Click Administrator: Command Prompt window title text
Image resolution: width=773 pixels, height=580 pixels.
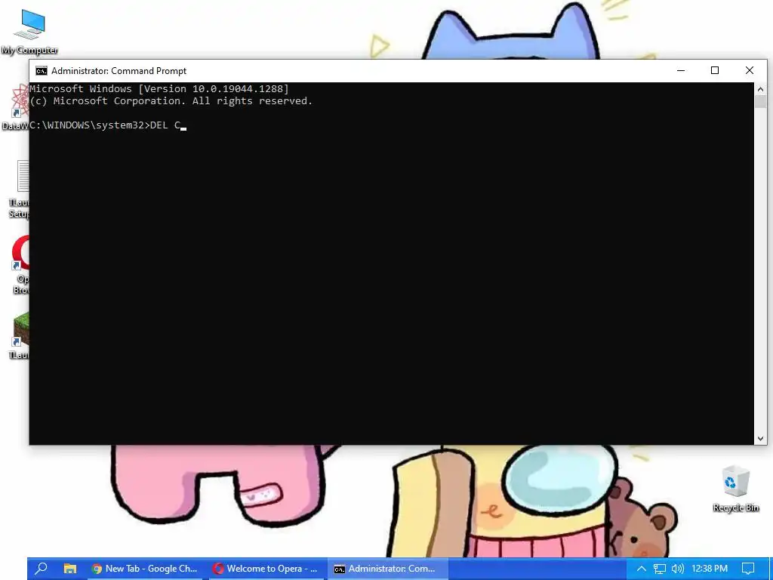pyautogui.click(x=119, y=71)
